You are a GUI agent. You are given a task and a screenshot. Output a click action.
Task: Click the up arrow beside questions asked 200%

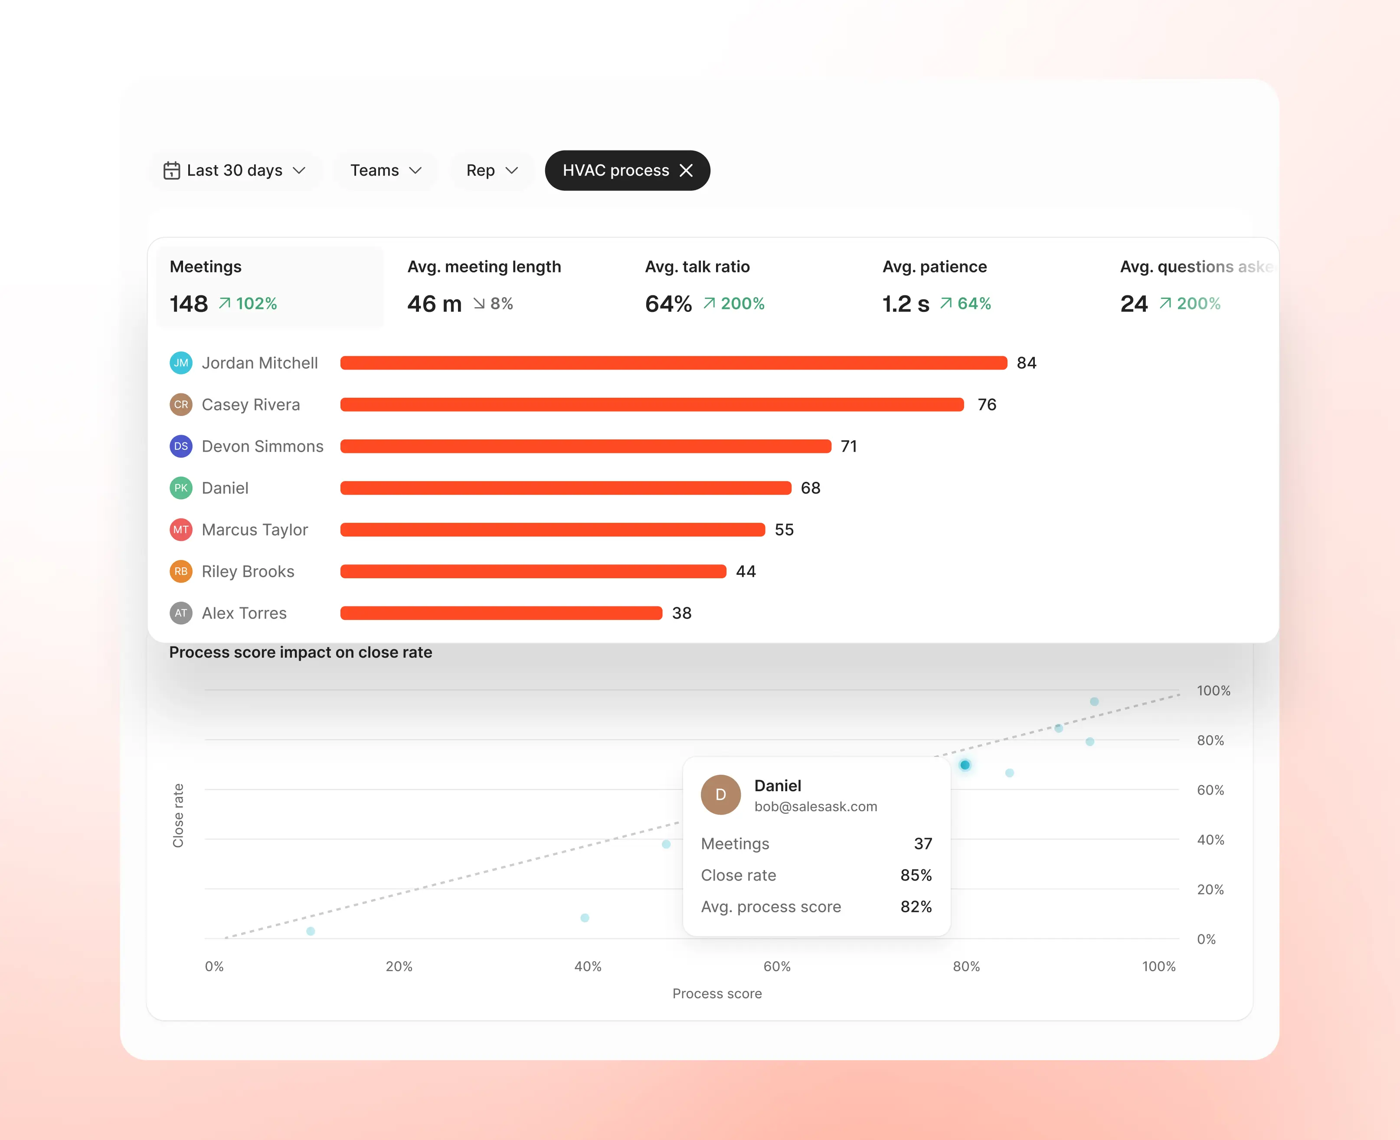1165,303
